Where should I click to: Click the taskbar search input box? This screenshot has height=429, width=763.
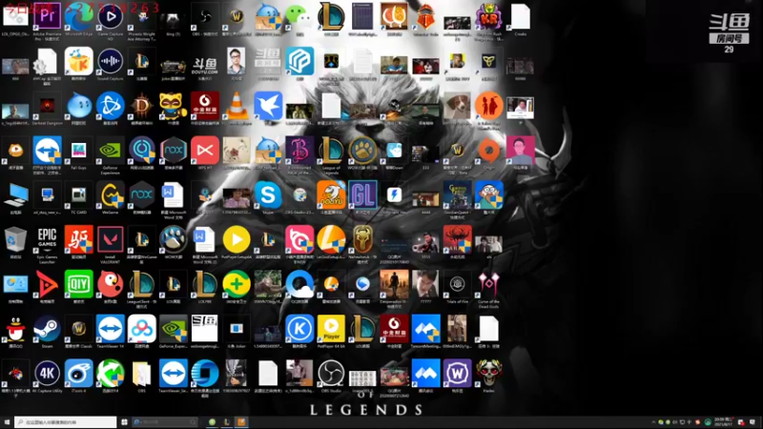click(x=65, y=422)
